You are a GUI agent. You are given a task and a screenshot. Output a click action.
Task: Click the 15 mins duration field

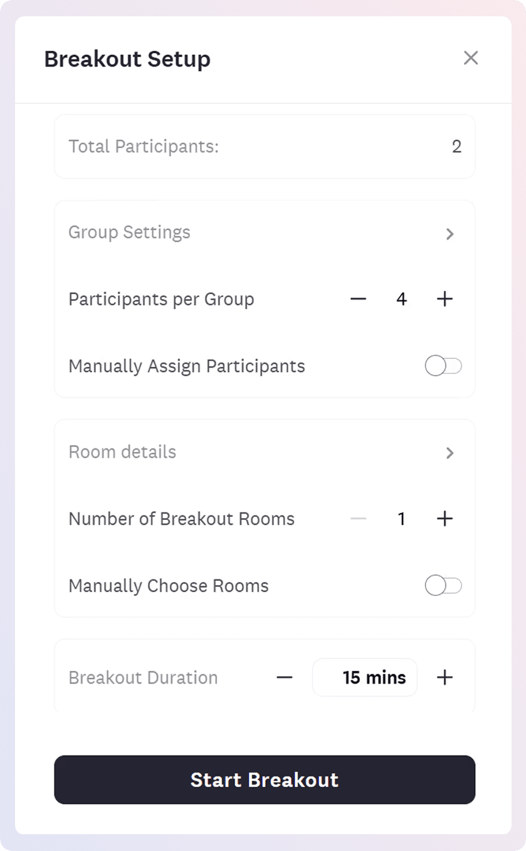[365, 677]
